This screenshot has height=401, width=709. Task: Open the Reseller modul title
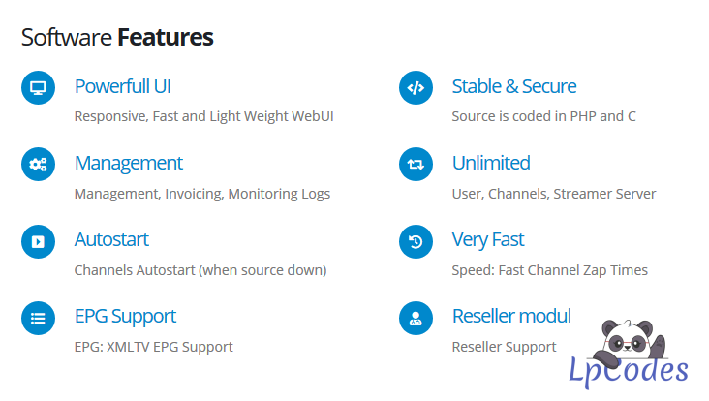[x=510, y=316]
